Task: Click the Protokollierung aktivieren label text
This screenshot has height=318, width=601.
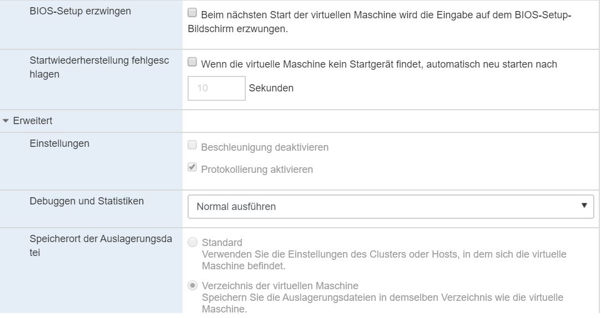Action: [x=257, y=170]
